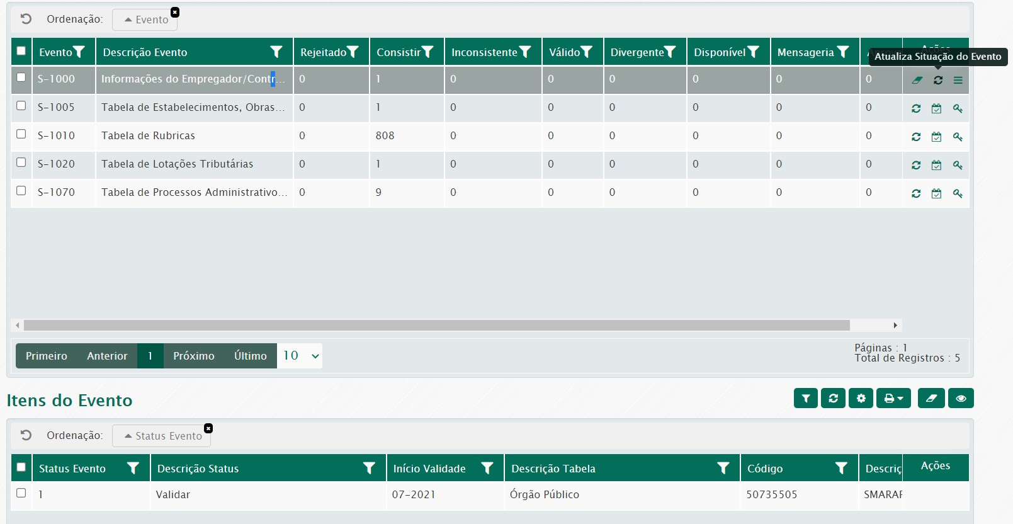The height and width of the screenshot is (524, 1013).
Task: Click the refresh icon in the S-1010 row
Action: [916, 137]
